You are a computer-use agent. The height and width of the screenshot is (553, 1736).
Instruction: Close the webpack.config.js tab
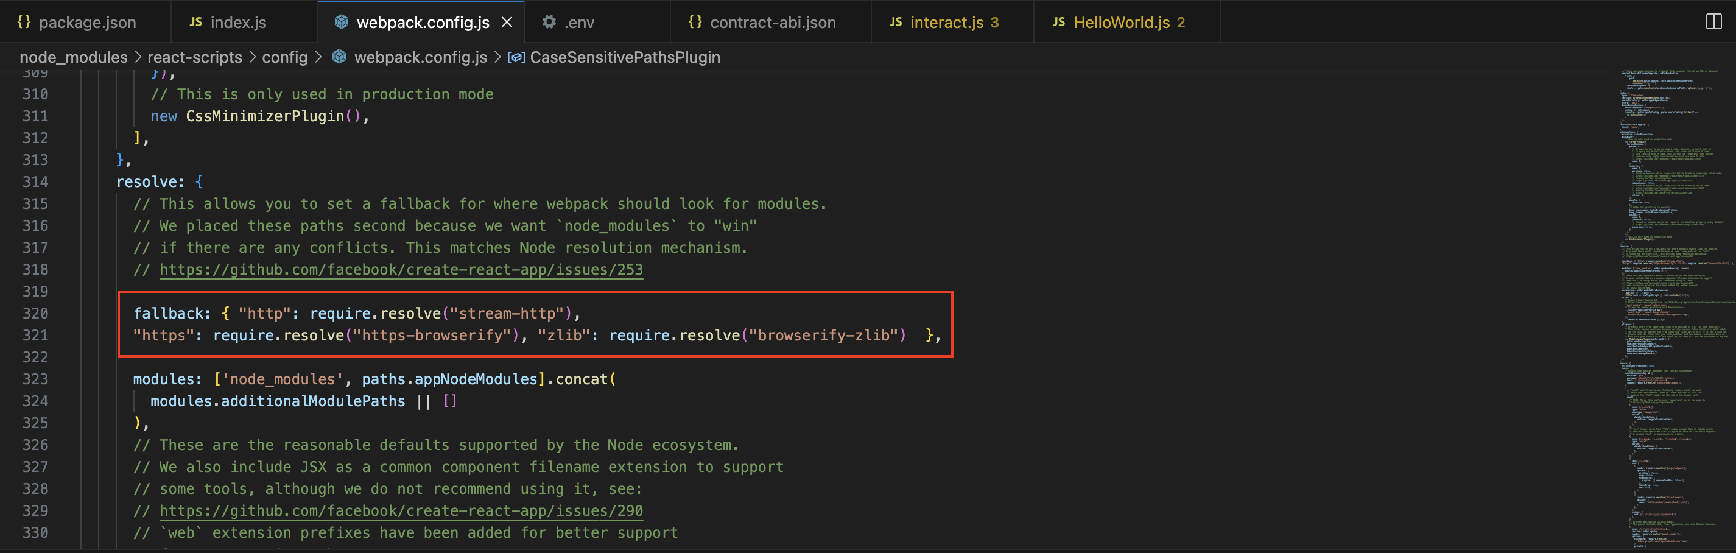[507, 23]
